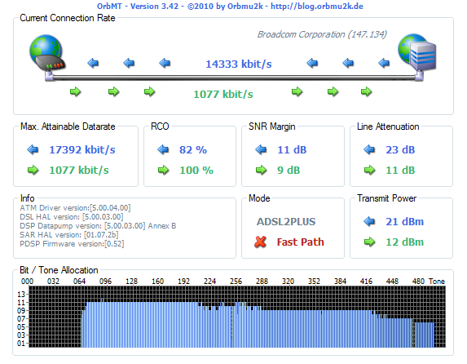Click the Broadcom Corporation (147.134) label

[322, 34]
